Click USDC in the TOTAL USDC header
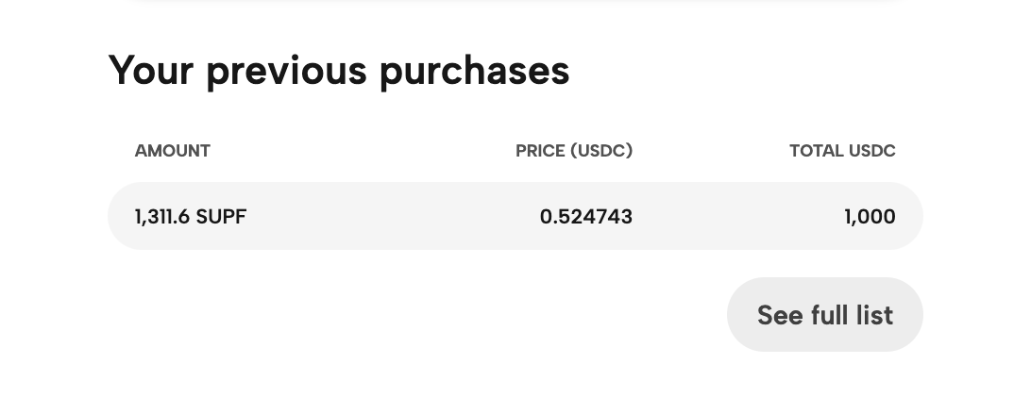 [872, 151]
